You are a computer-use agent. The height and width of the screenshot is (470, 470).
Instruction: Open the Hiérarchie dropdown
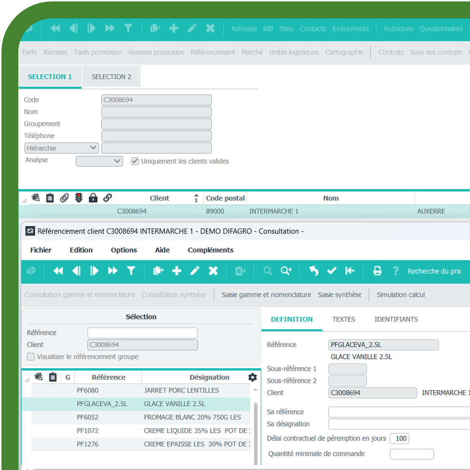pos(61,148)
